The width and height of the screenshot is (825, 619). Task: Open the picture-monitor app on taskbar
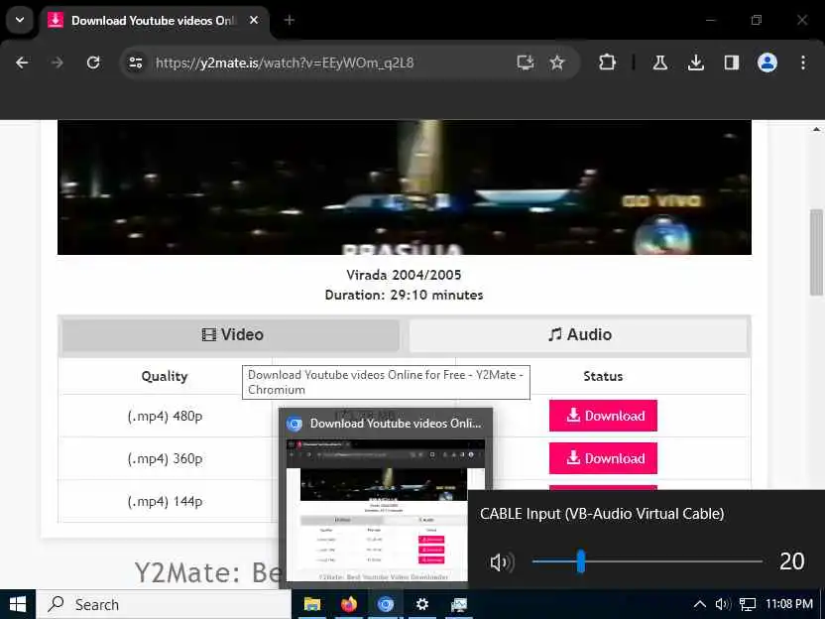coord(459,604)
